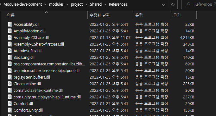Select the Assembly-CSharp-firstpass.dll file name
This screenshot has height=116, width=216.
[x=39, y=44]
